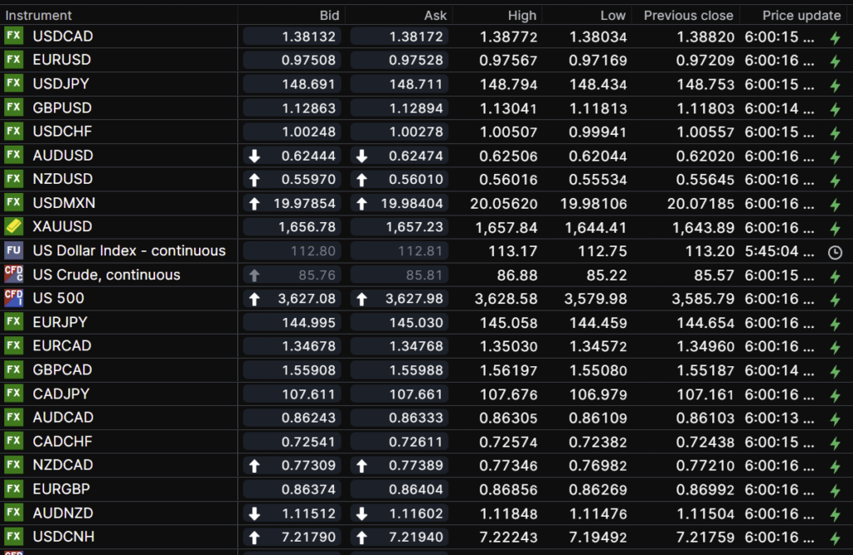Sort by the Previous close column header
Viewport: 853px width, 555px height.
pos(688,15)
